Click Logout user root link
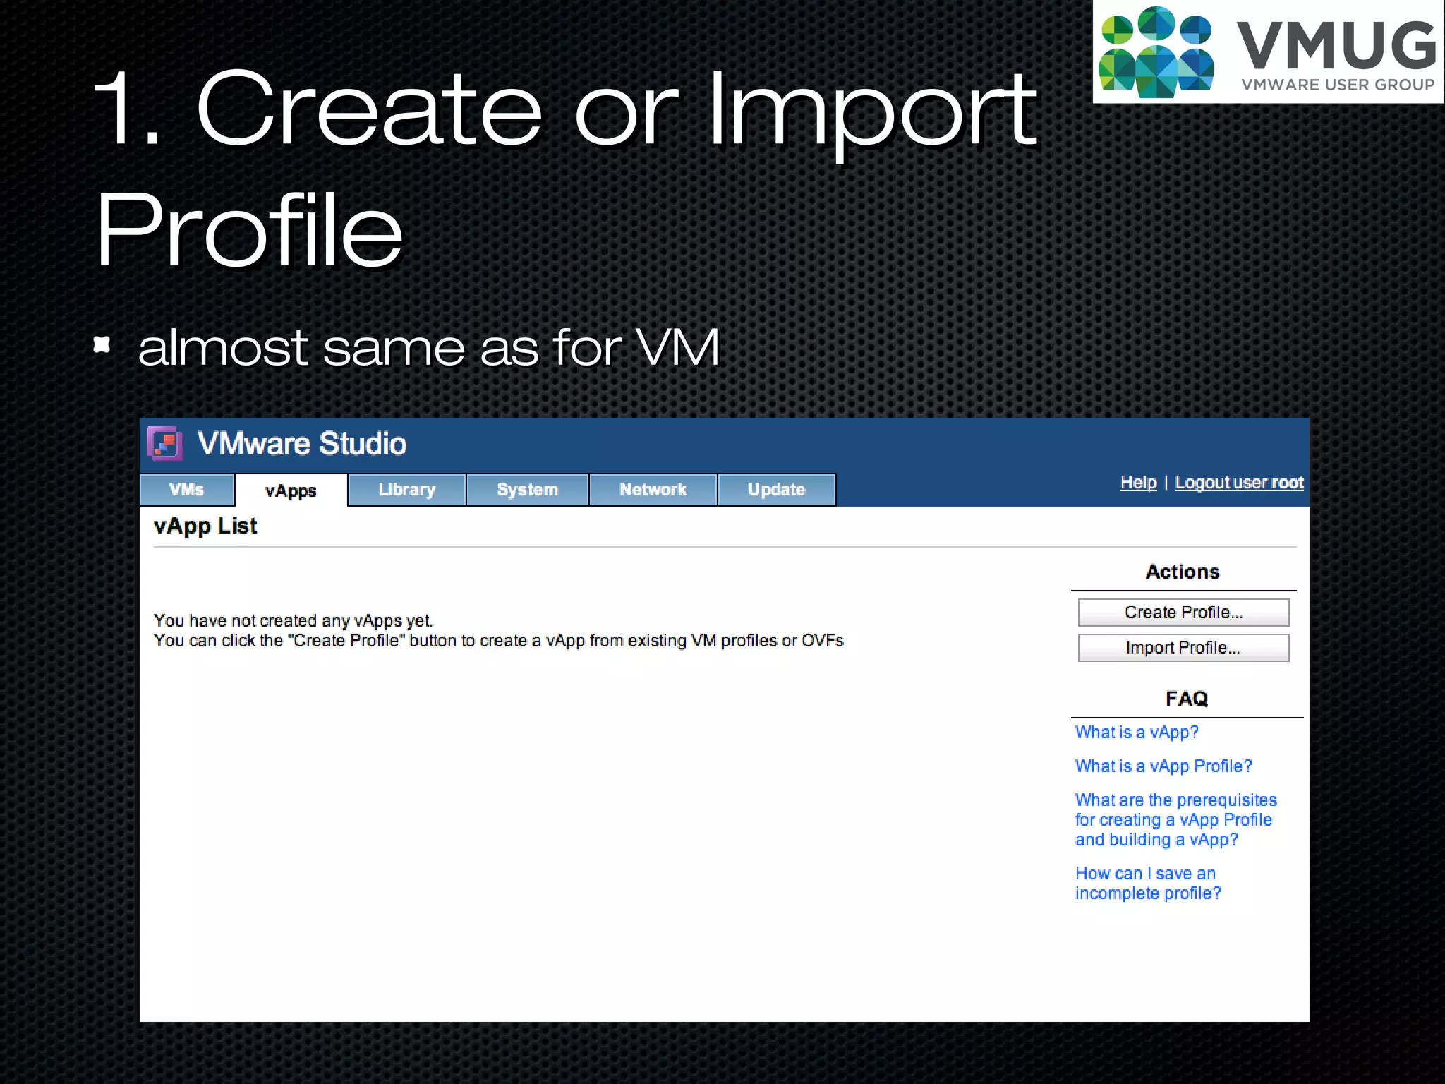 1239,483
